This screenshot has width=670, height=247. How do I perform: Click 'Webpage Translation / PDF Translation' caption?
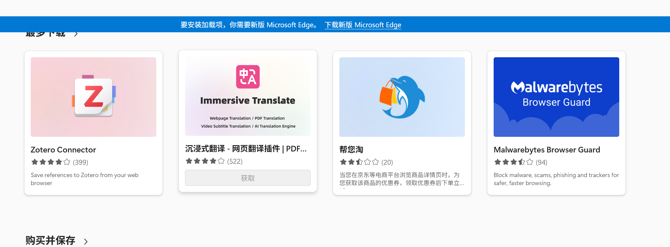tap(247, 118)
